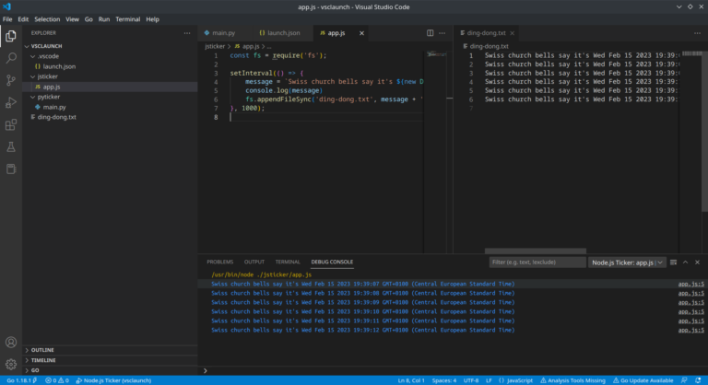Screen dimensions: 708x385
Task: Click Go Update Available warning
Action: tap(643, 380)
